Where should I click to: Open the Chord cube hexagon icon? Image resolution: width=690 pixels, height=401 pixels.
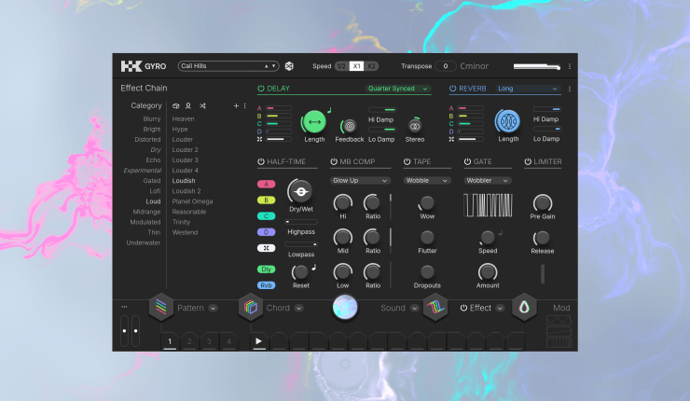tap(250, 308)
